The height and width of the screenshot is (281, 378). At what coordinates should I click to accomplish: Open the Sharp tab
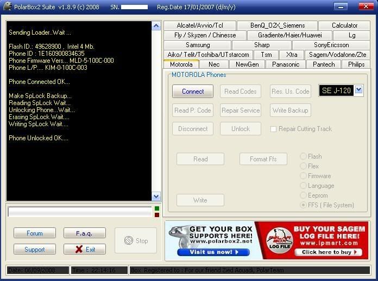(x=262, y=45)
